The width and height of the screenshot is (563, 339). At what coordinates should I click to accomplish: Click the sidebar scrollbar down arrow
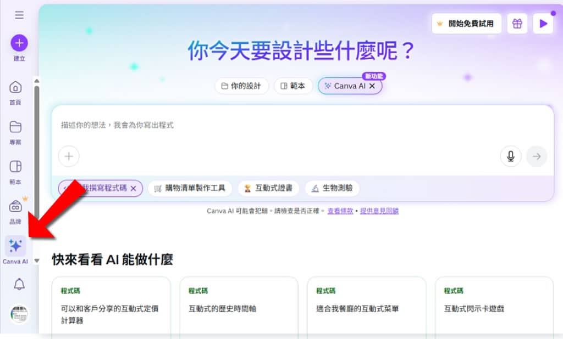[x=37, y=261]
